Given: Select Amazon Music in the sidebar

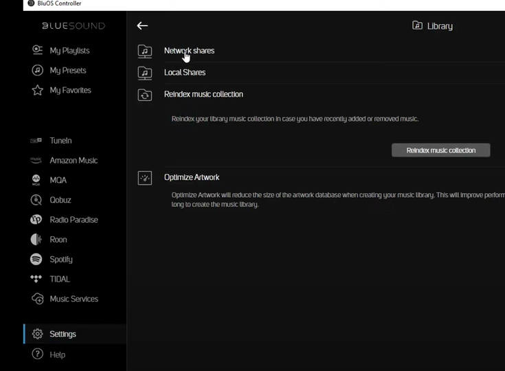Looking at the screenshot, I should coord(74,160).
